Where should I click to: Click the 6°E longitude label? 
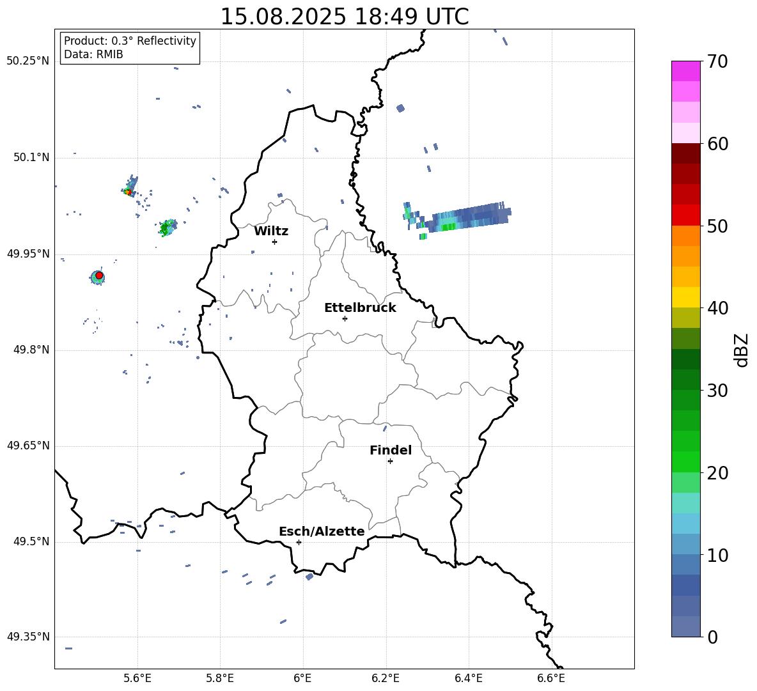tap(302, 678)
